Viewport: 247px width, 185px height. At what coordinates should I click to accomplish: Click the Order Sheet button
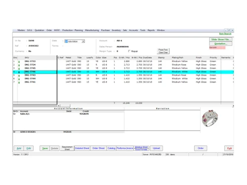point(98,148)
